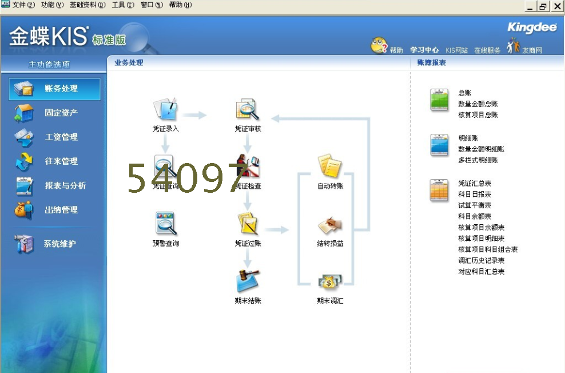Restore down the inner window

tap(543, 6)
